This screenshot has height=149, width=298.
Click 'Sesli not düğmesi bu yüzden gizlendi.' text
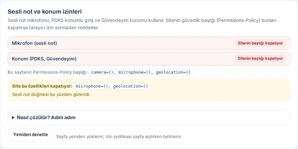pos(51,95)
